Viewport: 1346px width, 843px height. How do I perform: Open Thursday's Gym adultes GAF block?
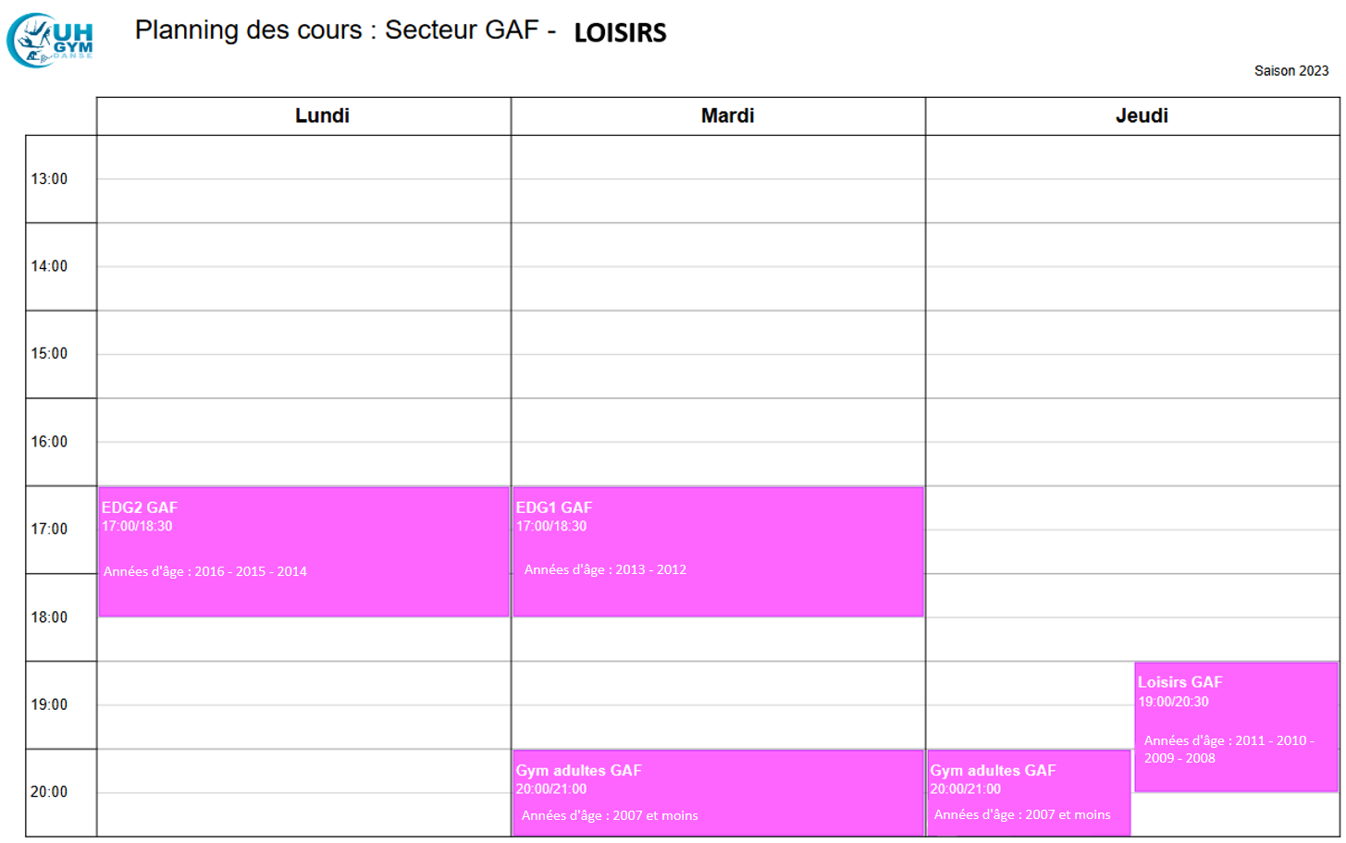coord(1029,792)
